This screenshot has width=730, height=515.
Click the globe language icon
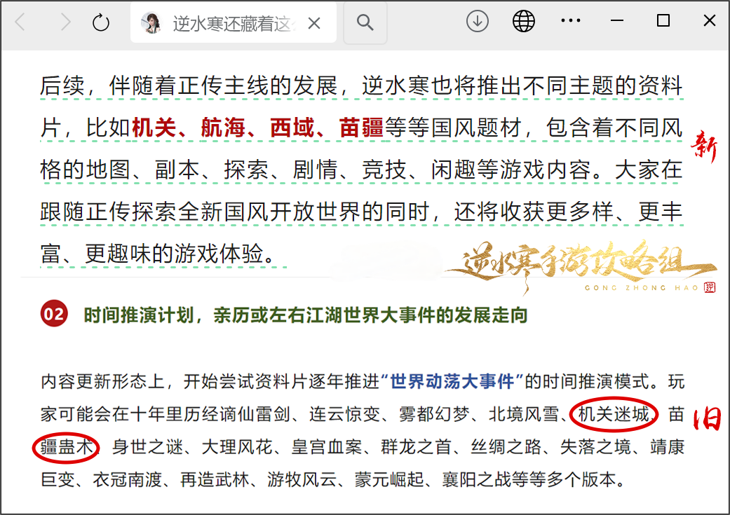point(524,22)
